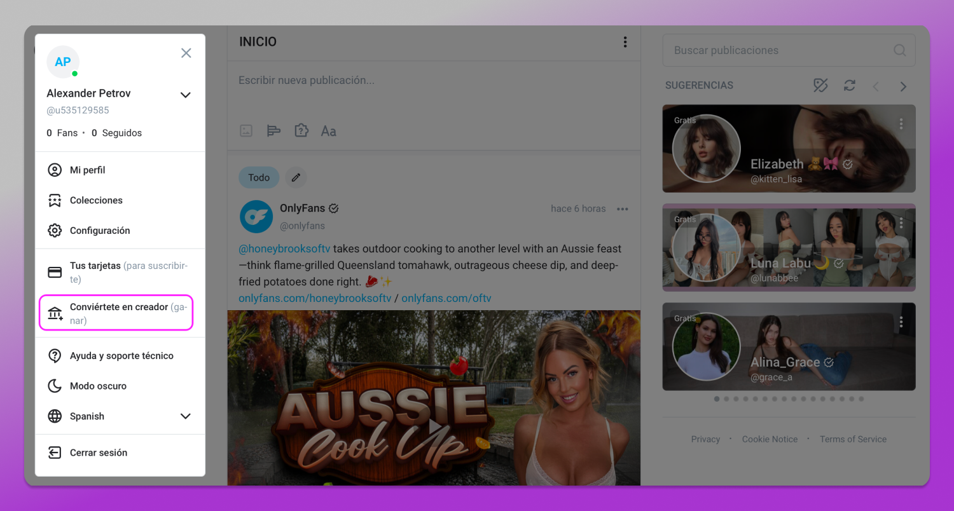Click the Aa text formatting icon

328,131
